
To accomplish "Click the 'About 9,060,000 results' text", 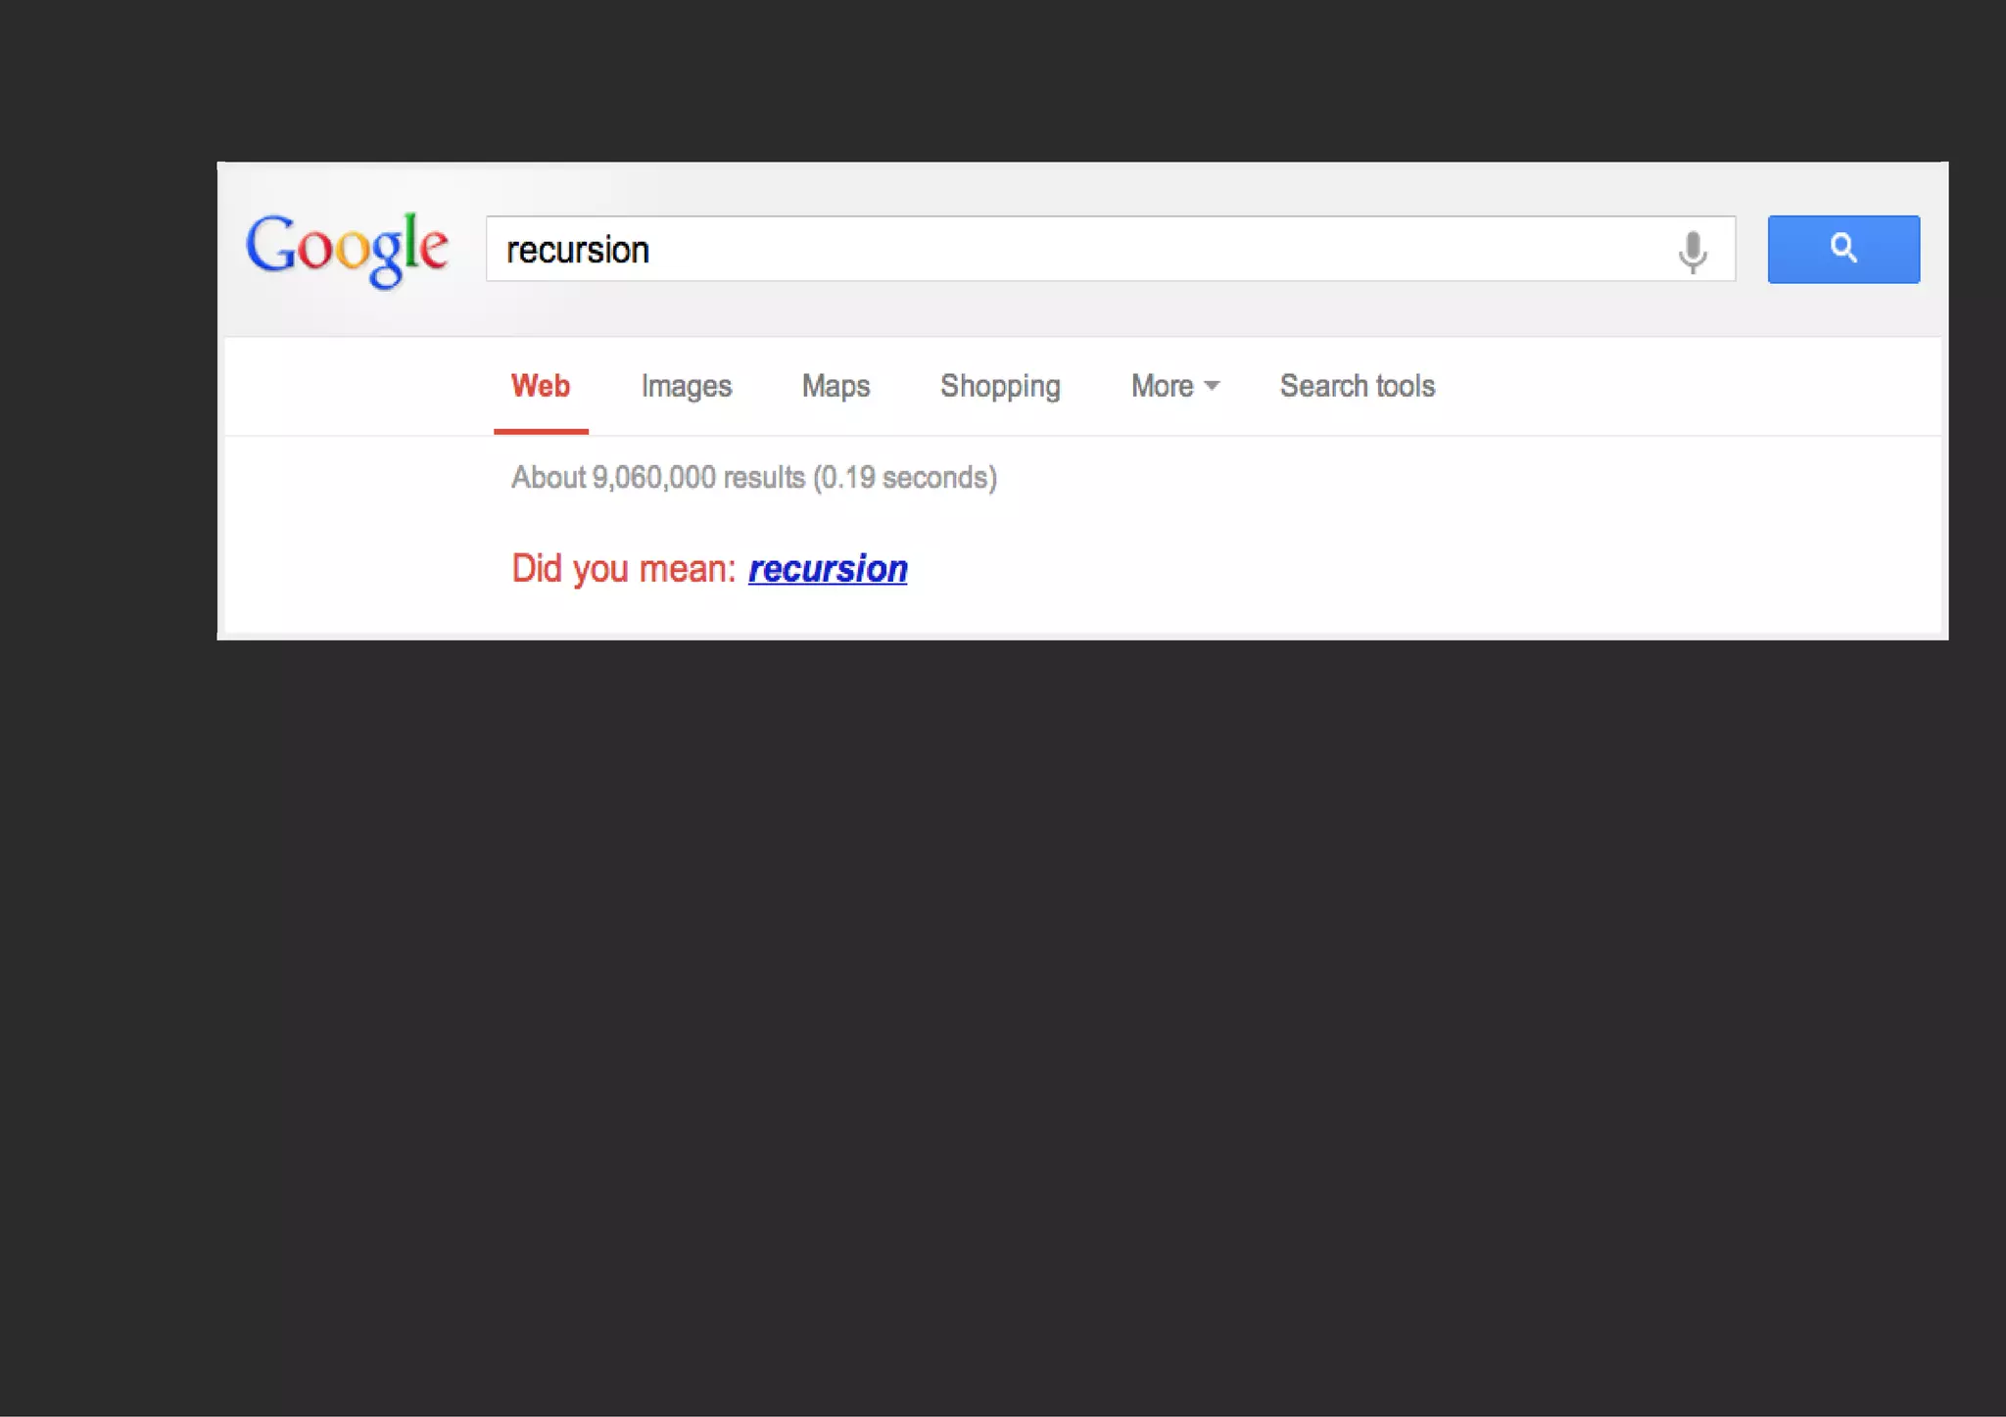I will point(657,478).
